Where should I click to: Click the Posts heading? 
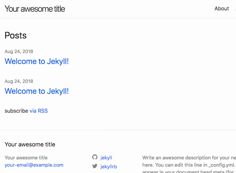(15, 36)
